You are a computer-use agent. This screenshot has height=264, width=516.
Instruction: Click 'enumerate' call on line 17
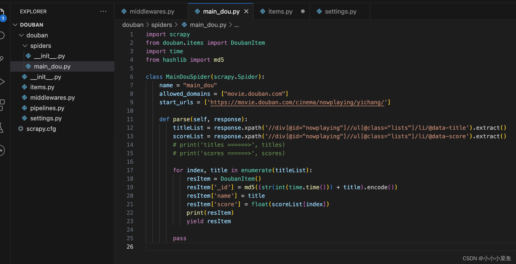[256, 170]
